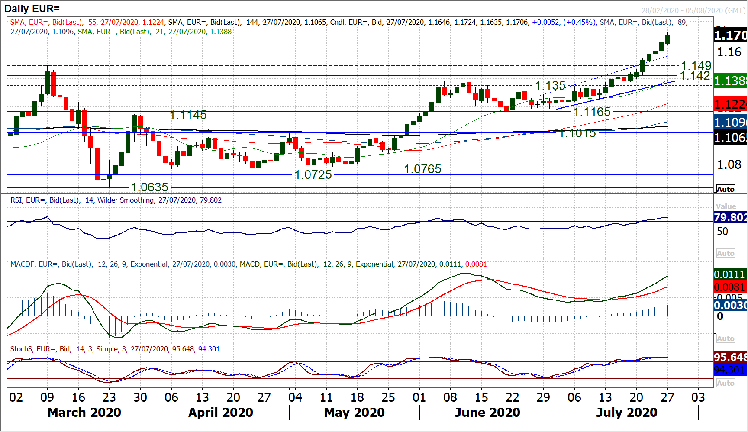Click the red 55 SMA value tag

(730, 104)
